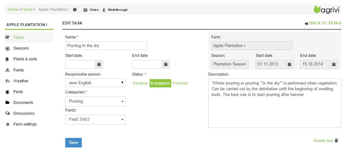This screenshot has width=347, height=150.
Task: Click Back to Tasks link
Action: pyautogui.click(x=323, y=23)
